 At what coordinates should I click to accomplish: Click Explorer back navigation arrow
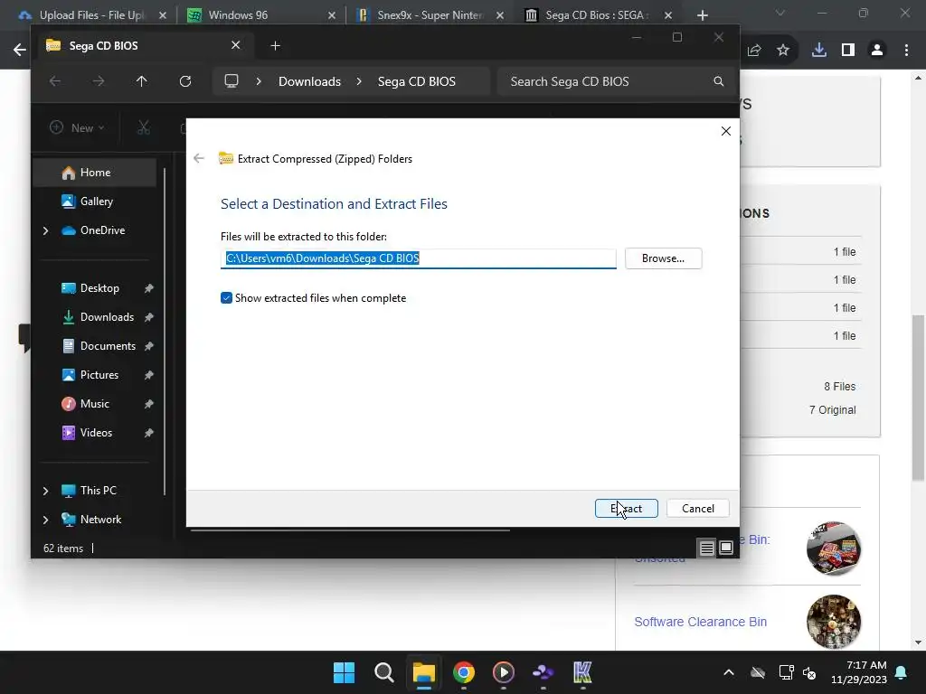click(x=55, y=81)
